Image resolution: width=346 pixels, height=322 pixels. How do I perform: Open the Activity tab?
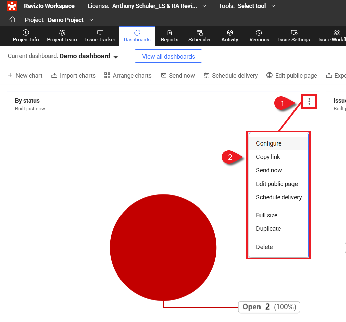tap(230, 36)
